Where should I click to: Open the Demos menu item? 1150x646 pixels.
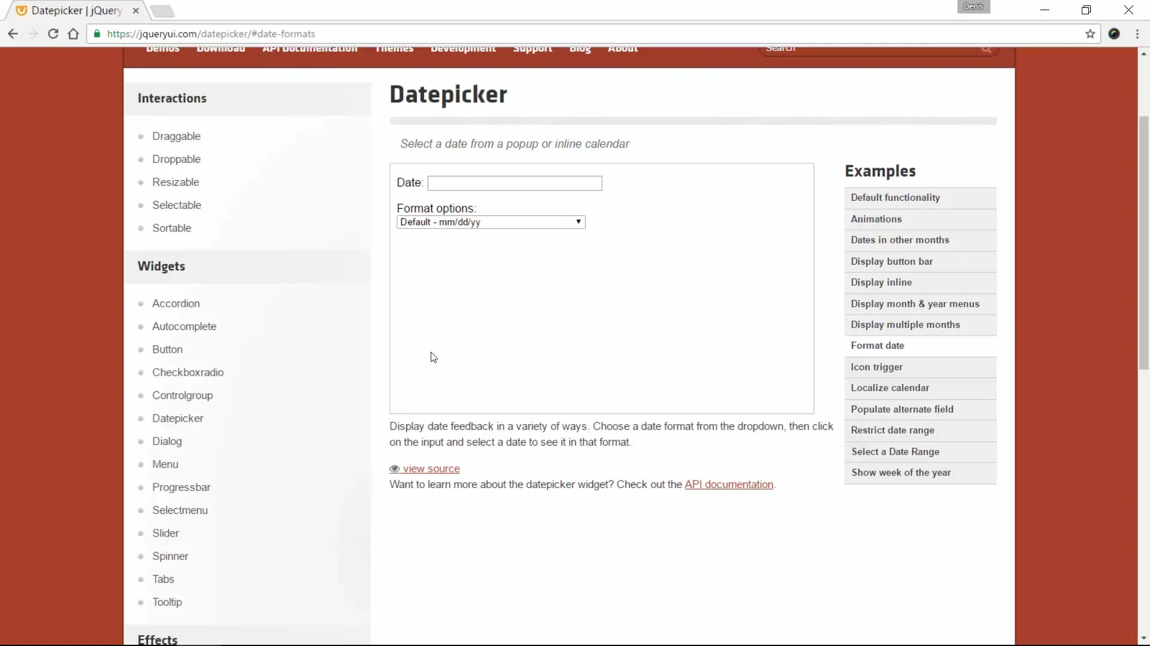click(163, 49)
